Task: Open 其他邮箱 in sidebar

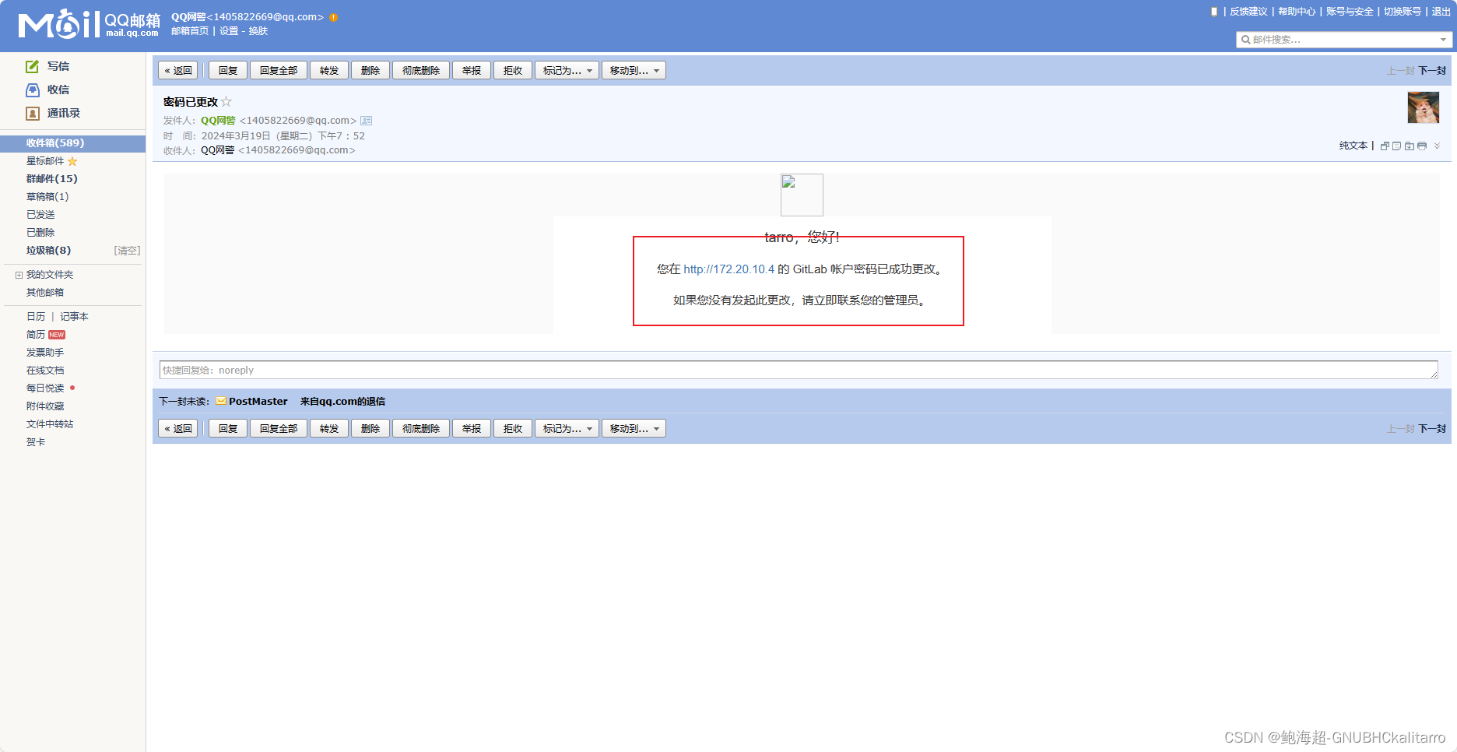Action: [x=45, y=293]
